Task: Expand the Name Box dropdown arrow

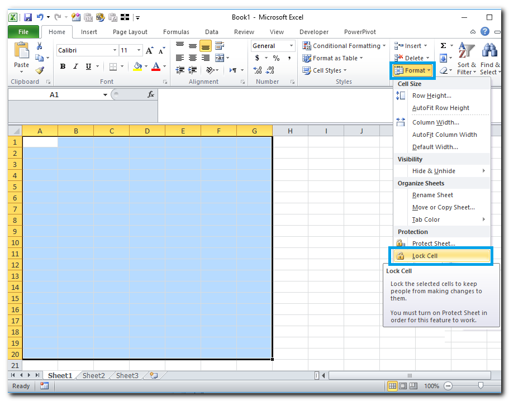Action: tap(105, 95)
